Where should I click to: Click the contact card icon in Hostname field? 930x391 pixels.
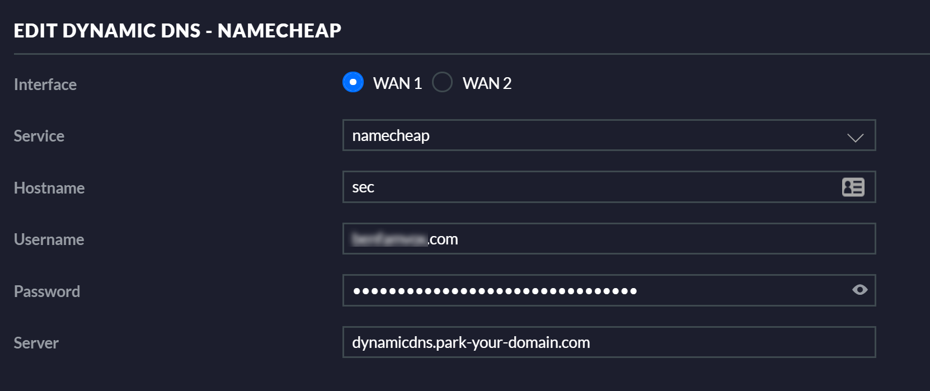853,187
